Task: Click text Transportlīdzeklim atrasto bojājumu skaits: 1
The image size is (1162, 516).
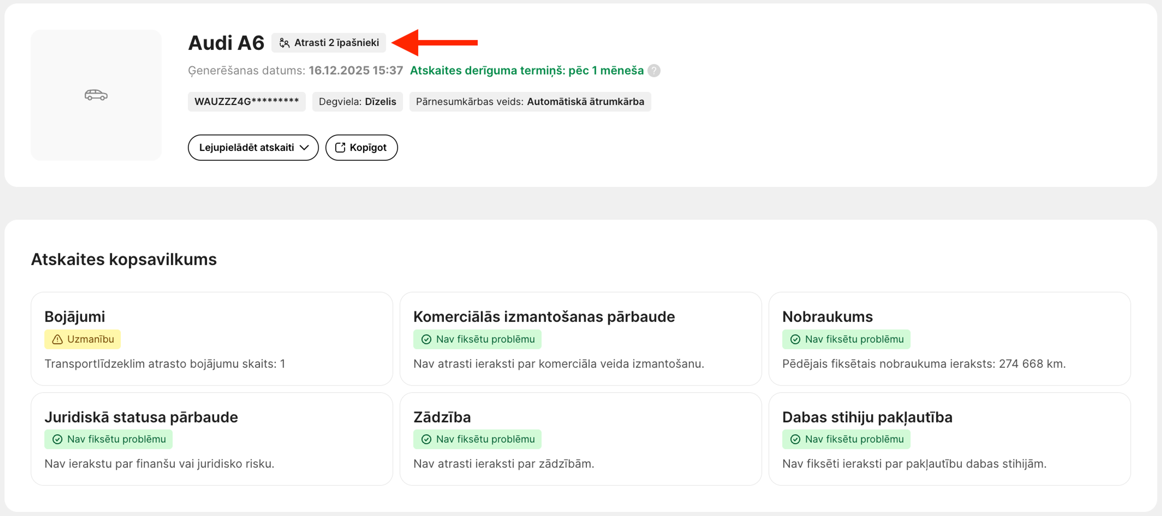Action: pyautogui.click(x=165, y=364)
